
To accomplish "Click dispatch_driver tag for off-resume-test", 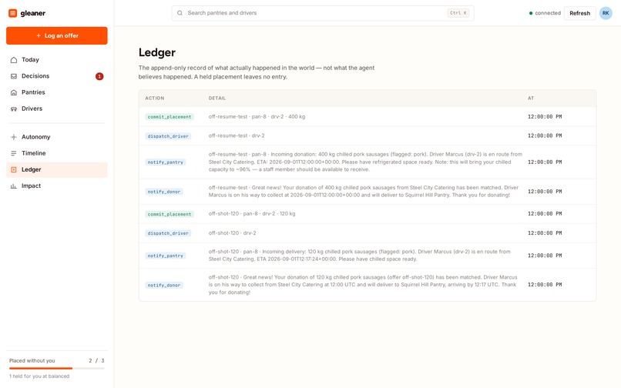I will [168, 136].
